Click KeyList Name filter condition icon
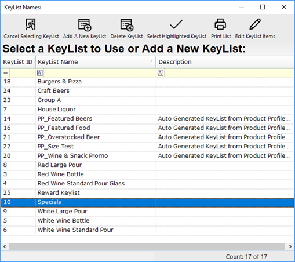 tap(40, 73)
